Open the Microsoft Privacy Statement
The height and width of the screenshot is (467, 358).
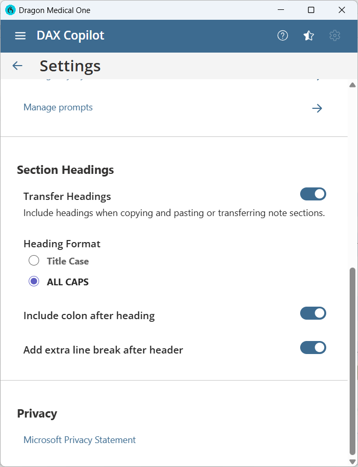tap(79, 440)
